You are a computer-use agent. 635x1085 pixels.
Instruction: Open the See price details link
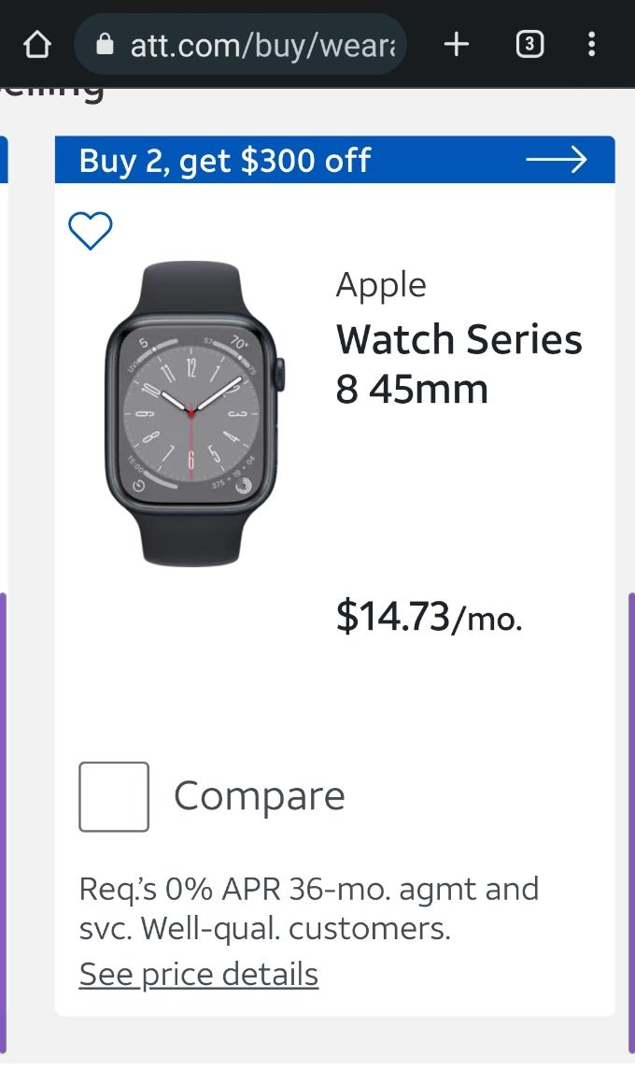[x=198, y=974]
